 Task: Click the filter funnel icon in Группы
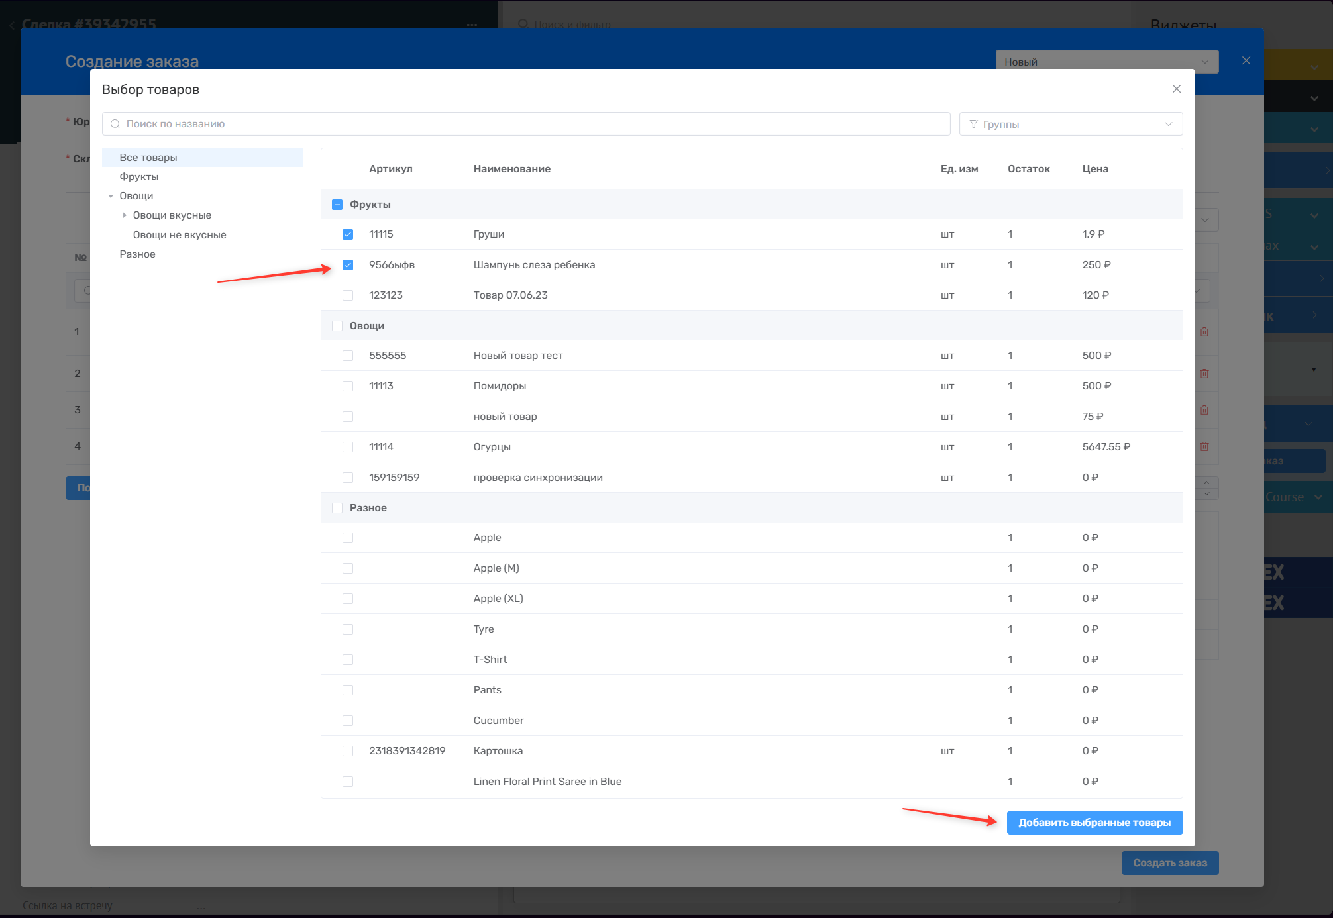tap(973, 124)
